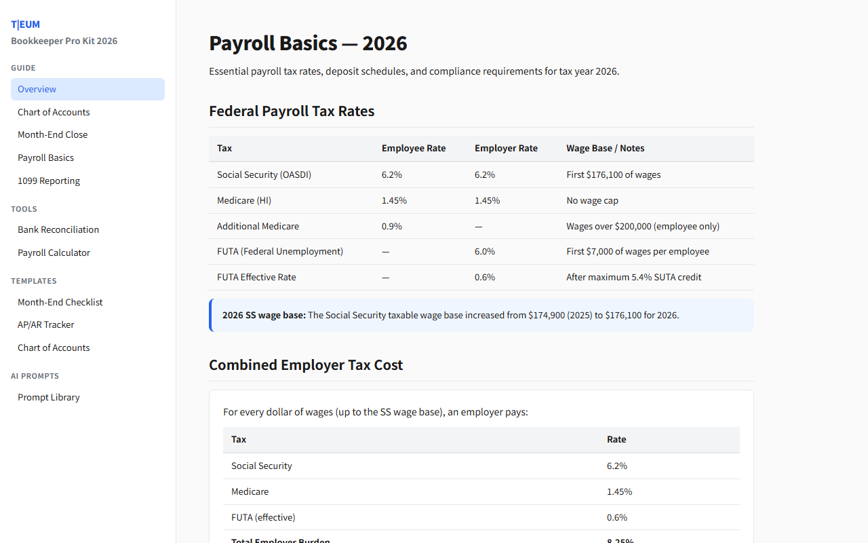Open the Overview page
The width and height of the screenshot is (868, 543).
coord(37,89)
